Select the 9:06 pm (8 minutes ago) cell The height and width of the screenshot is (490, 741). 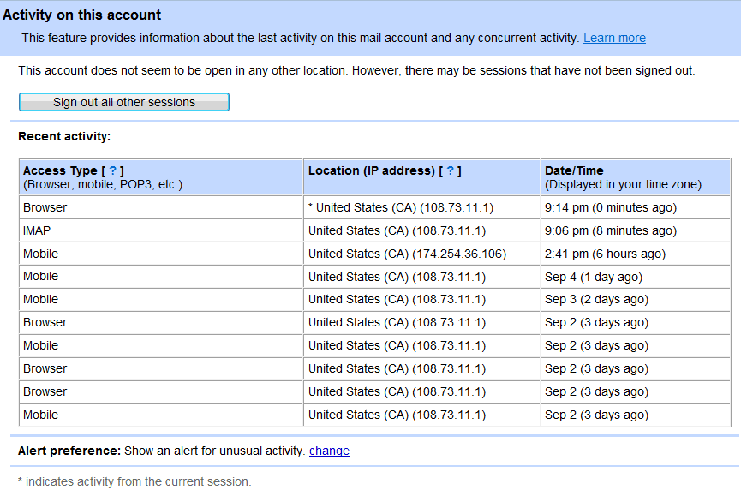(636, 230)
